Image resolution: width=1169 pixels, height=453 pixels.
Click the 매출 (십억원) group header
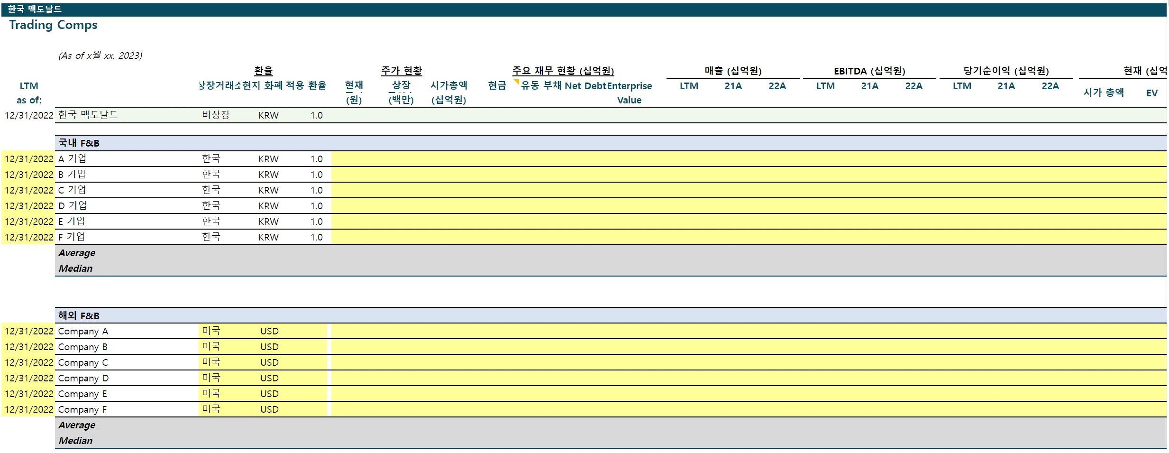(733, 71)
